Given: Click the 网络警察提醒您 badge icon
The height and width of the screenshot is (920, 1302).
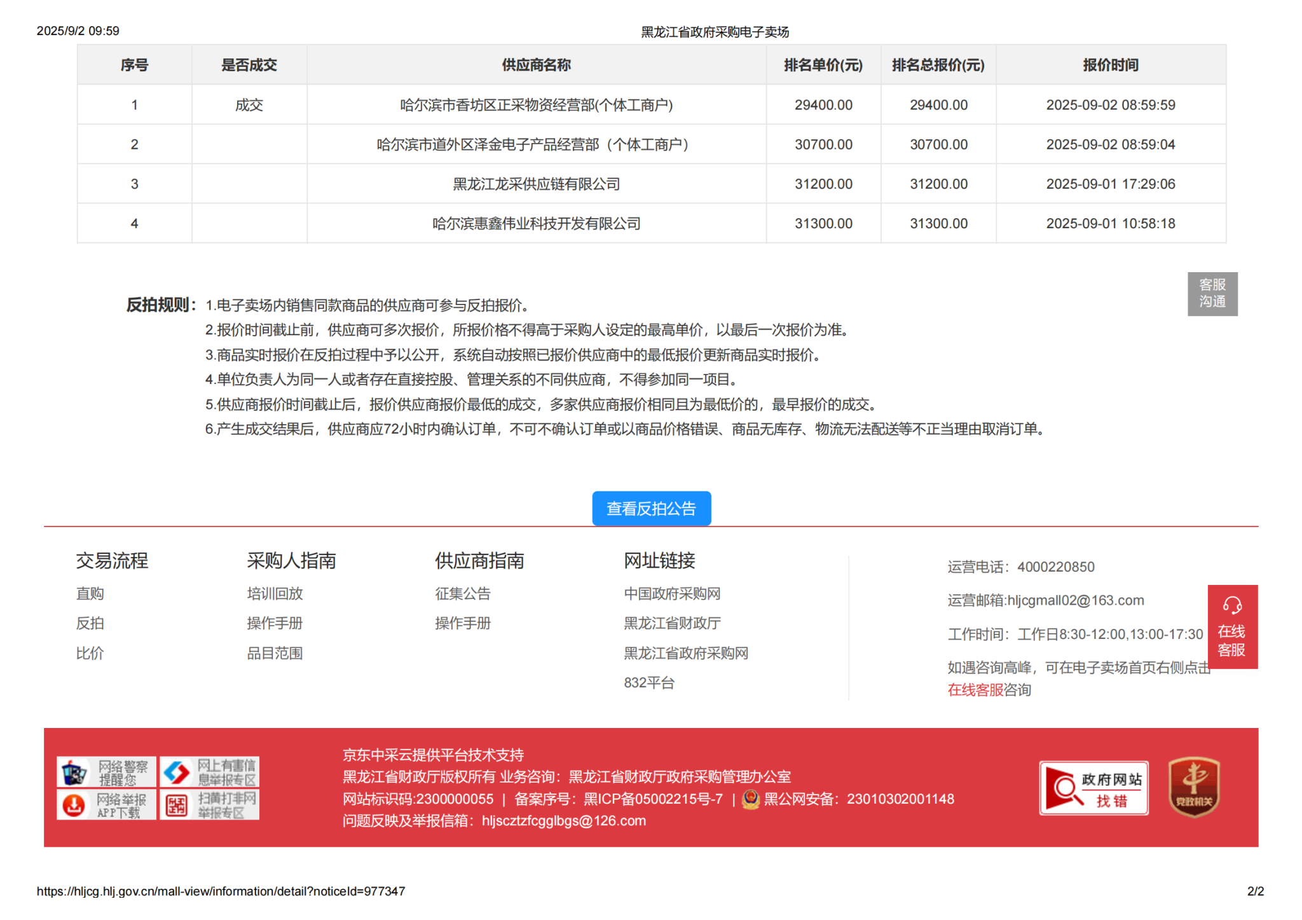Looking at the screenshot, I should (106, 772).
